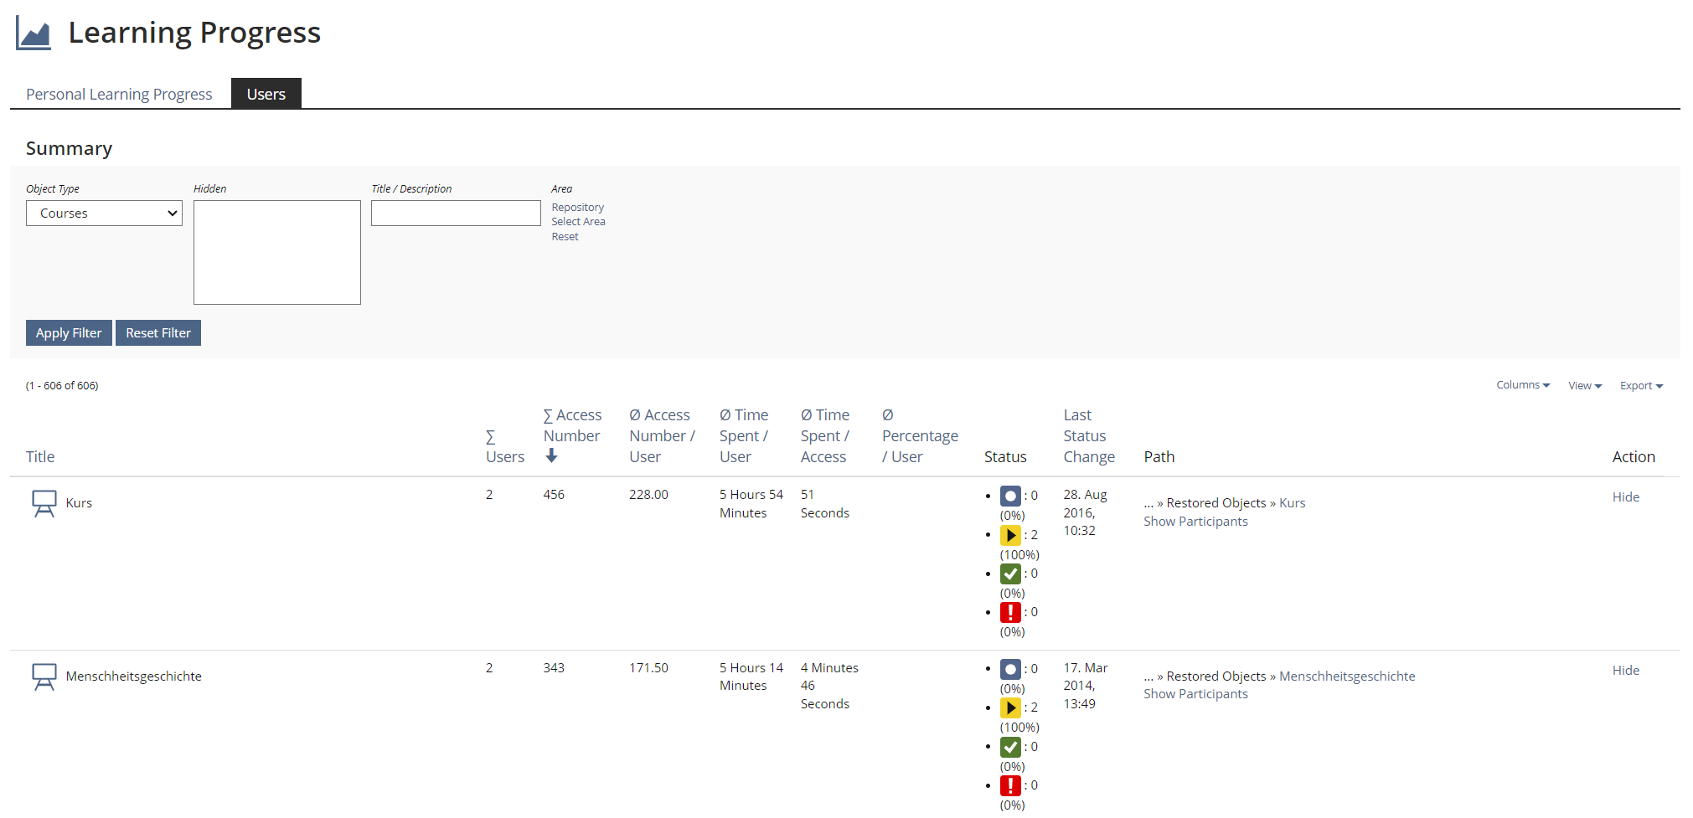Open the View dropdown menu
The image size is (1693, 818).
[x=1584, y=386]
